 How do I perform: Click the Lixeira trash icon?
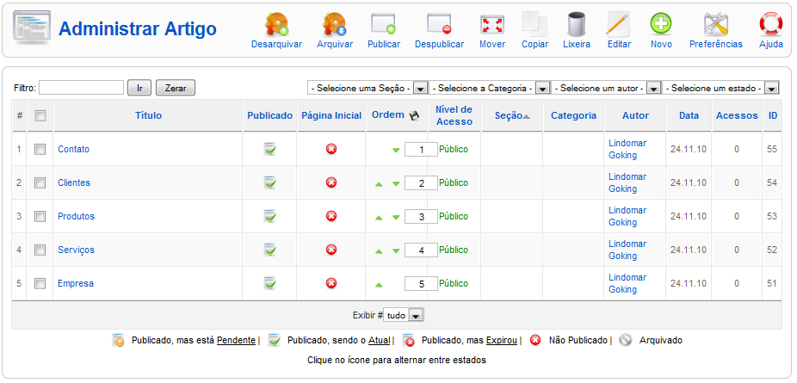click(x=577, y=24)
